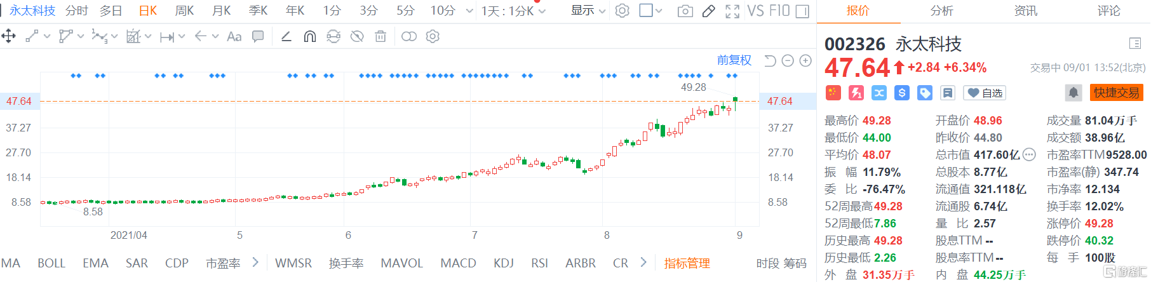Reset the chart view with undo arrow
The height and width of the screenshot is (282, 1151).
pos(770,60)
